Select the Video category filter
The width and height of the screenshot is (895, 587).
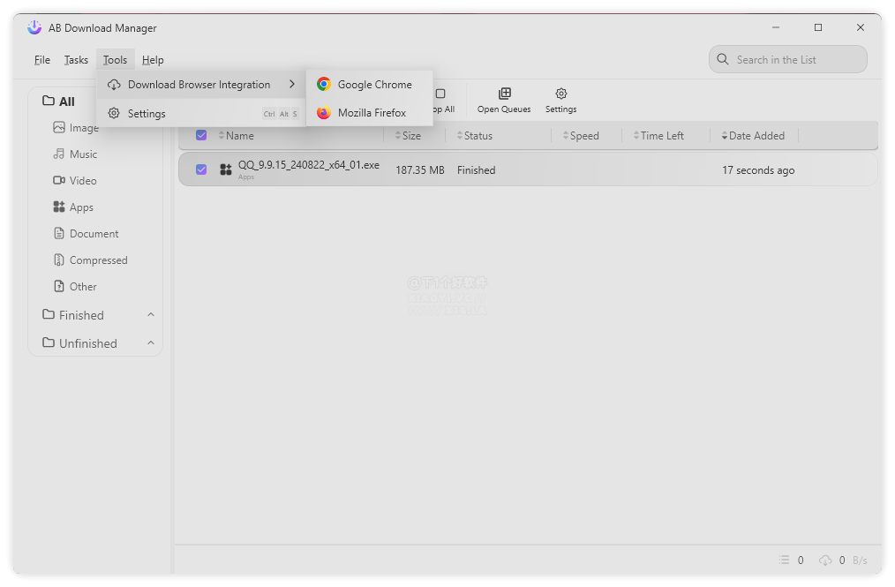pyautogui.click(x=81, y=180)
